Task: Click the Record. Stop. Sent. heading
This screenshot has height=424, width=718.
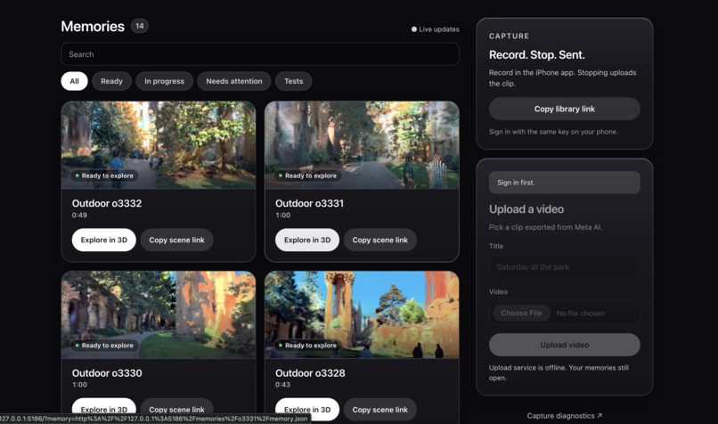Action: click(x=536, y=55)
